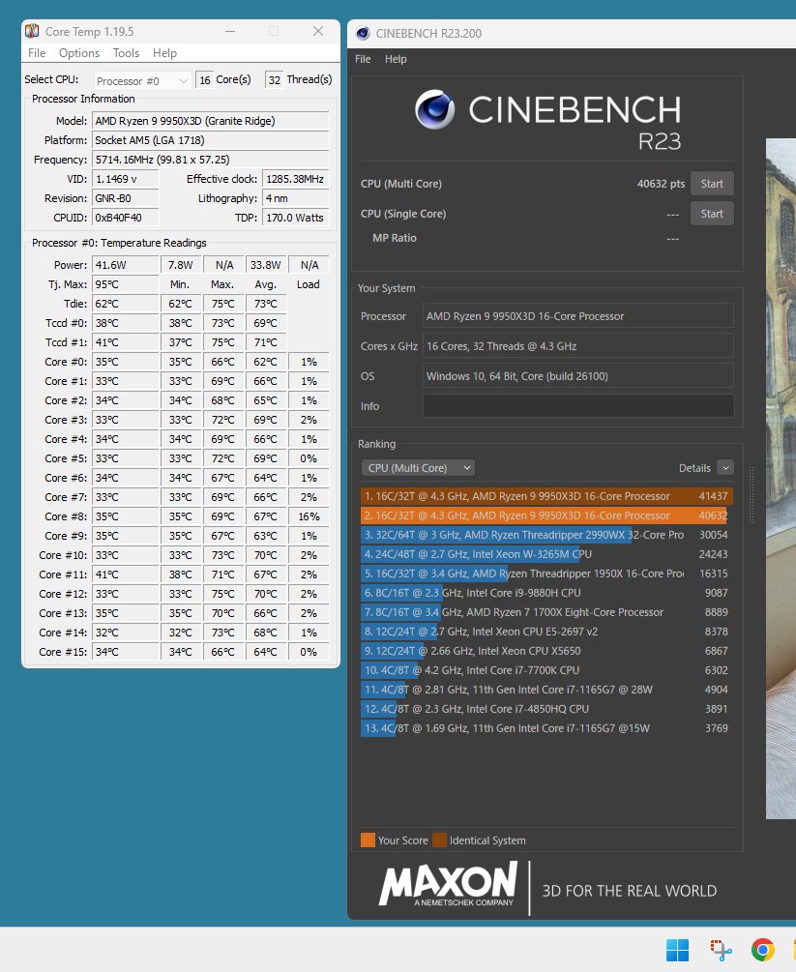This screenshot has height=972, width=796.
Task: Start the CPU (Single Core) benchmark
Action: click(x=712, y=213)
